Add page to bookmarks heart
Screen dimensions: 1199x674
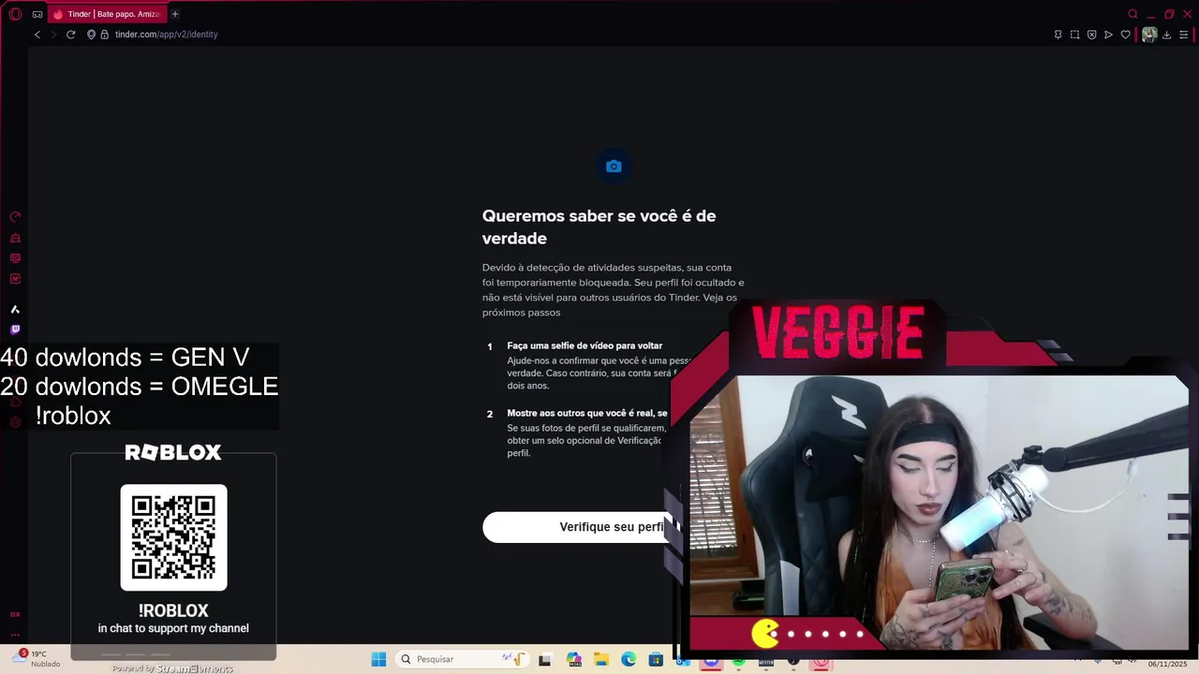pos(1125,35)
